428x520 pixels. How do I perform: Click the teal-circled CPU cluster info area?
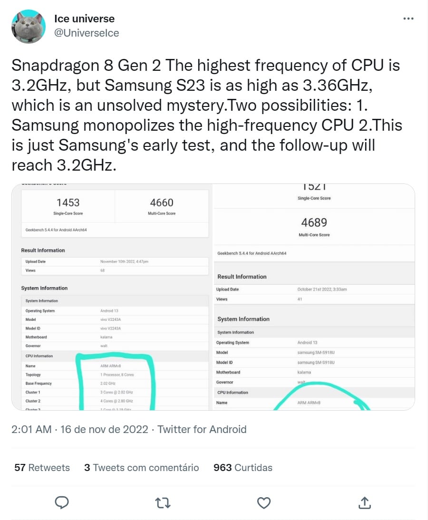tap(116, 382)
